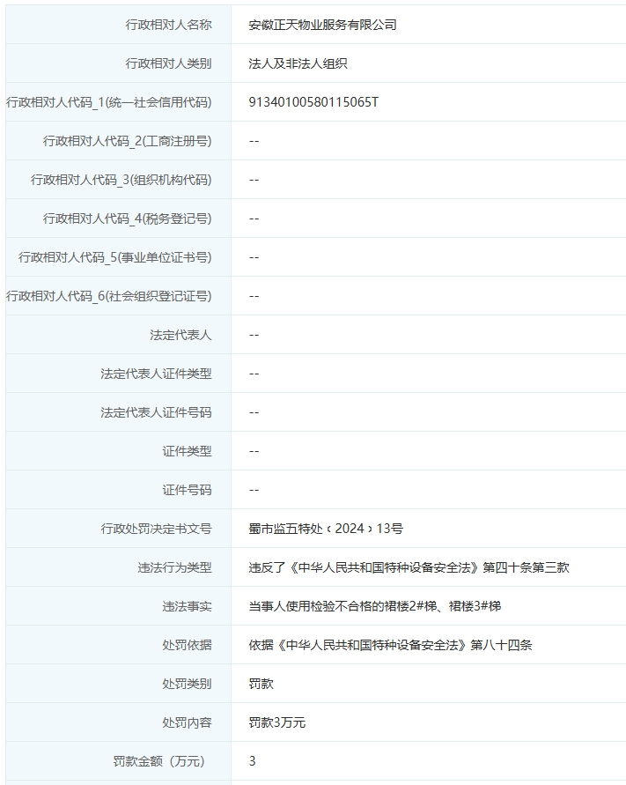The image size is (626, 785).
Task: Click the dash value beside 证件类型
Action: (254, 452)
